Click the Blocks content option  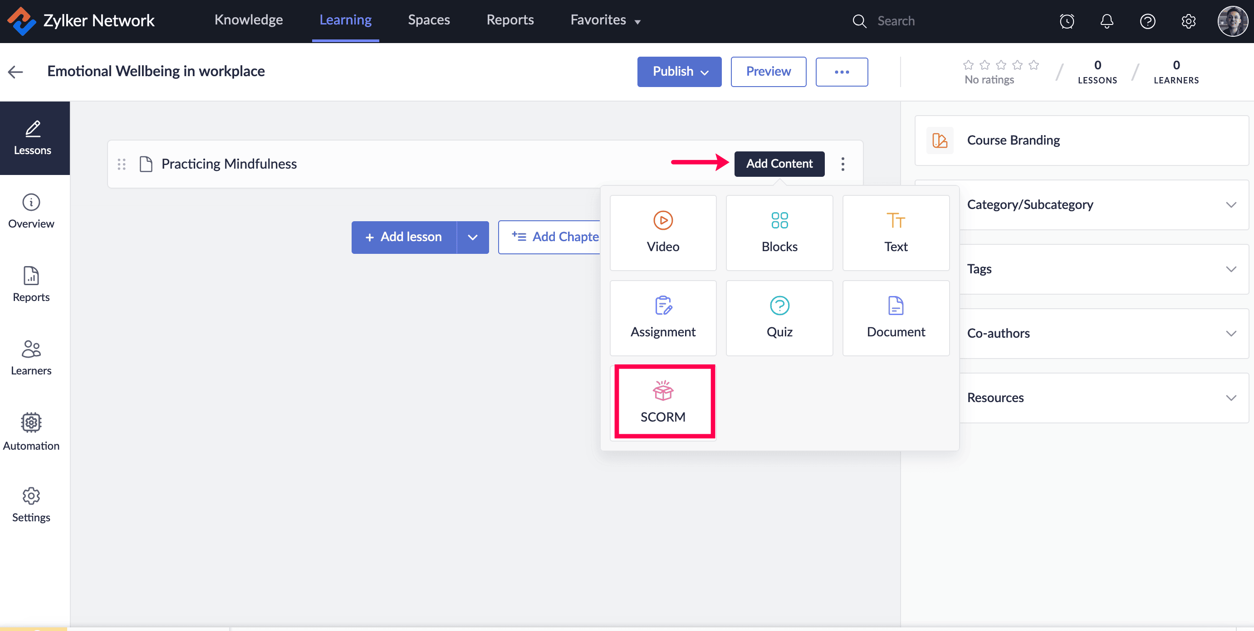pyautogui.click(x=779, y=233)
